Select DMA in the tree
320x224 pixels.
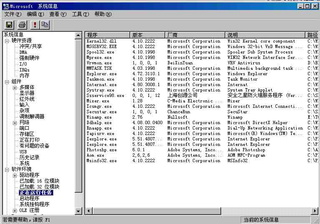click(x=23, y=52)
